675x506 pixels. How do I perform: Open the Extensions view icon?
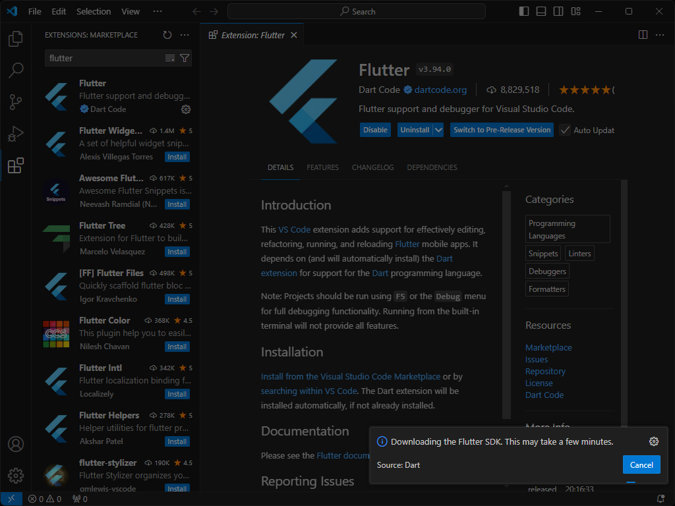16,165
